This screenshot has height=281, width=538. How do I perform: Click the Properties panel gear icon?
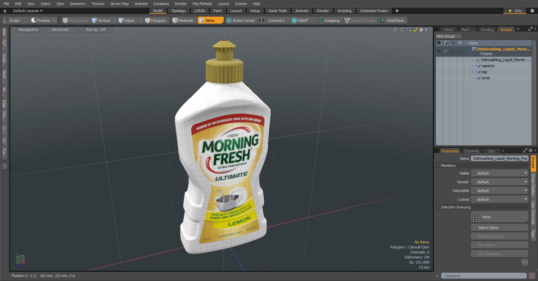click(531, 150)
